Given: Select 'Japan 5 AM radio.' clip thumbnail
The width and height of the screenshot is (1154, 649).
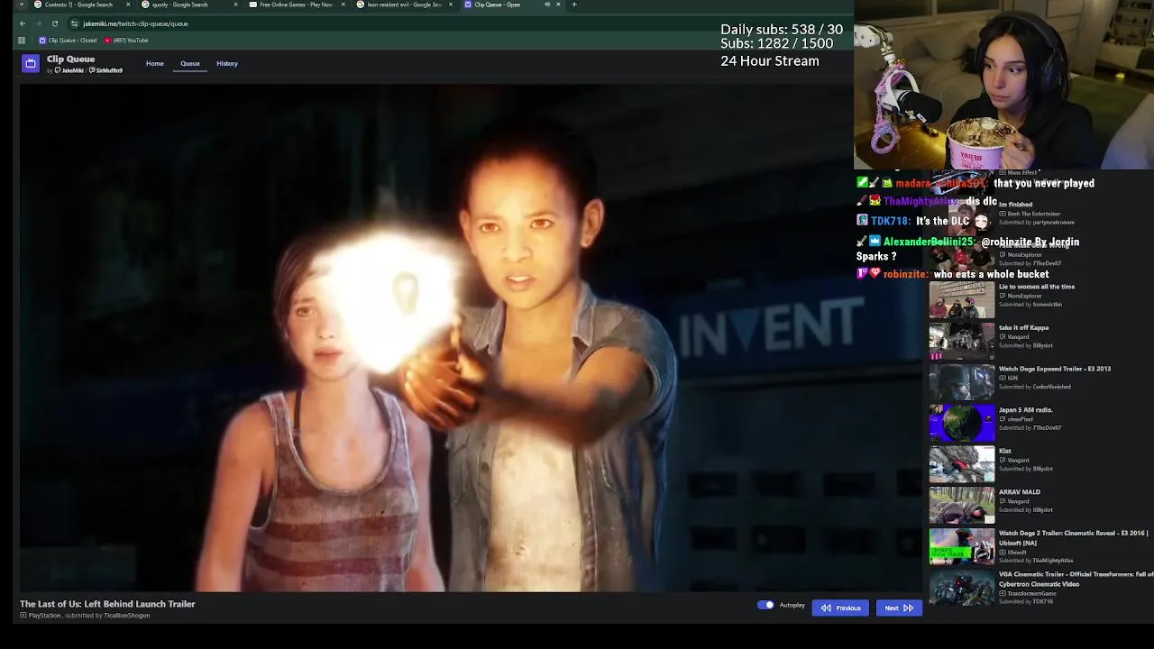Looking at the screenshot, I should [962, 423].
